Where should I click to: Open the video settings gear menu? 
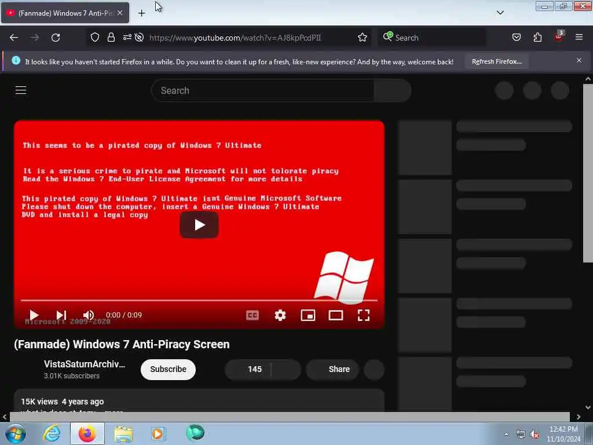click(280, 315)
